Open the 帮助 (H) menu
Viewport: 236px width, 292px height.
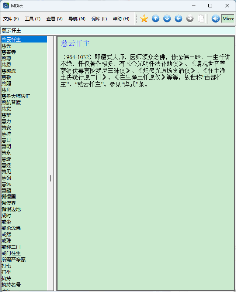121,19
